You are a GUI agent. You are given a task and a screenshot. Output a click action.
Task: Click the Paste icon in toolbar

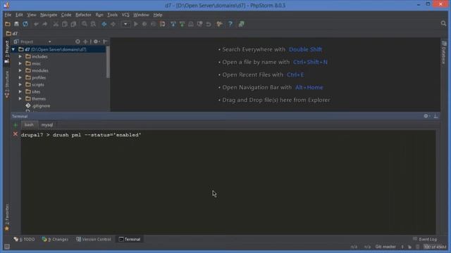point(73,24)
